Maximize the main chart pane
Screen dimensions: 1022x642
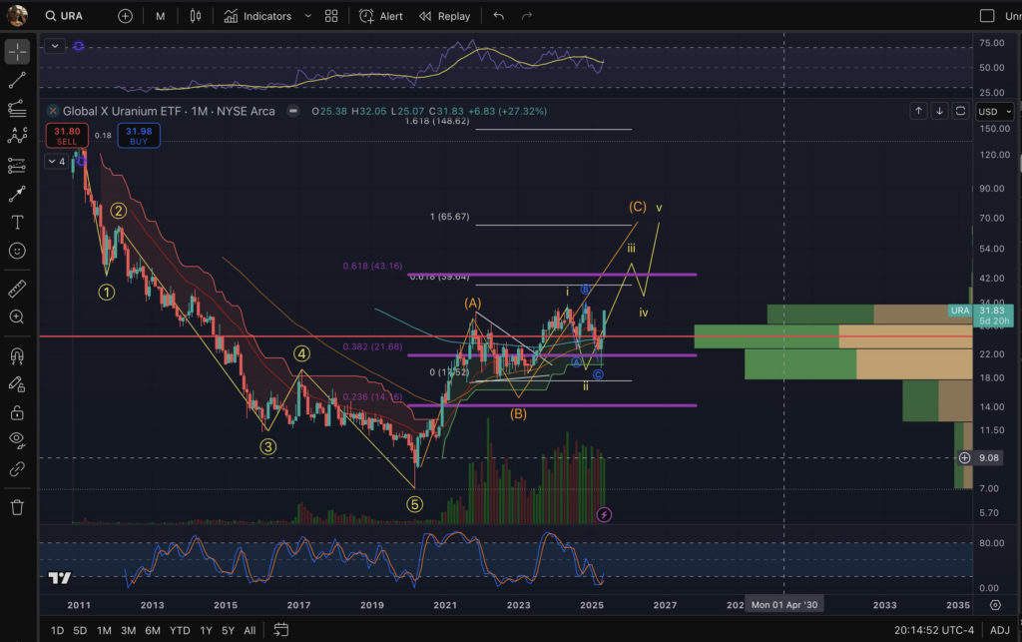coord(960,112)
